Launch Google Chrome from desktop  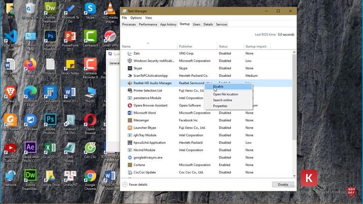point(90,180)
